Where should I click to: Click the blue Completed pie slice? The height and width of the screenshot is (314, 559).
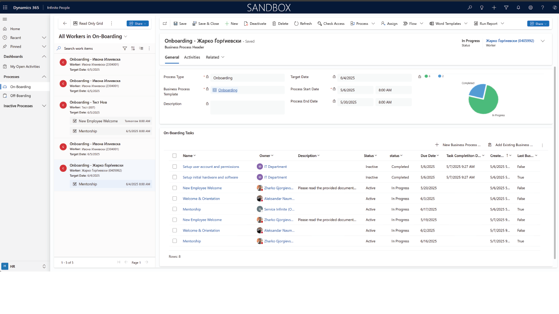pos(478,92)
